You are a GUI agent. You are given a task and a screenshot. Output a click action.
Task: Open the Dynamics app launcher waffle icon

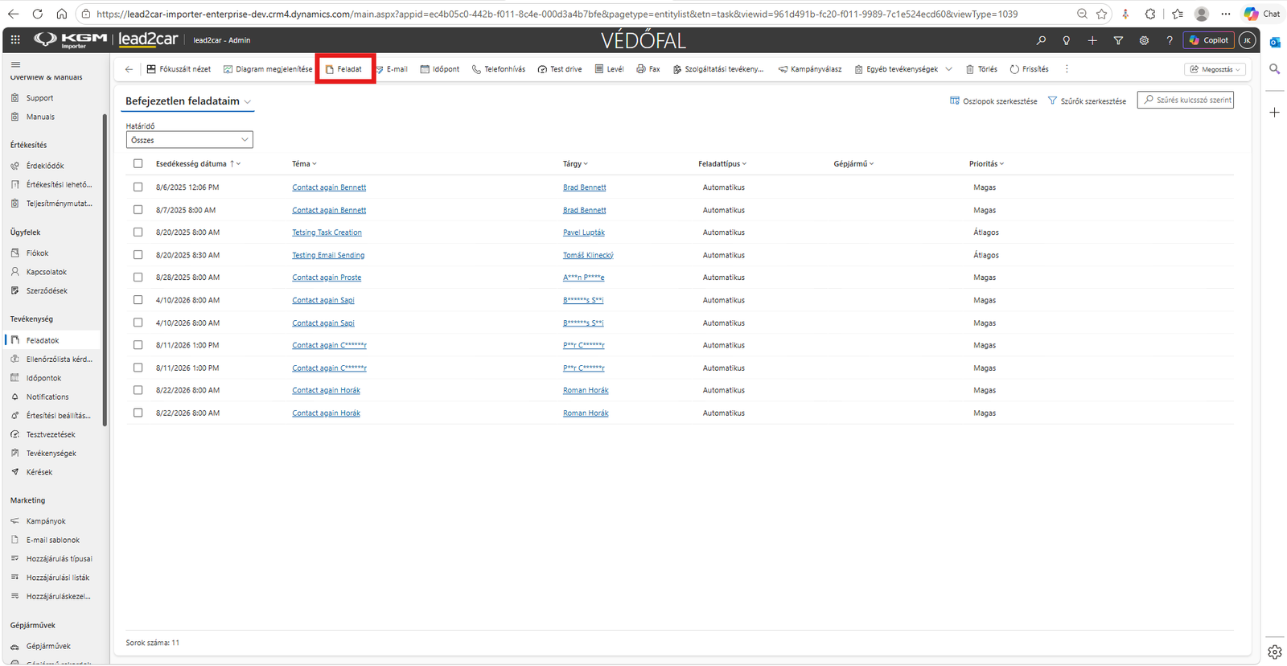[15, 40]
